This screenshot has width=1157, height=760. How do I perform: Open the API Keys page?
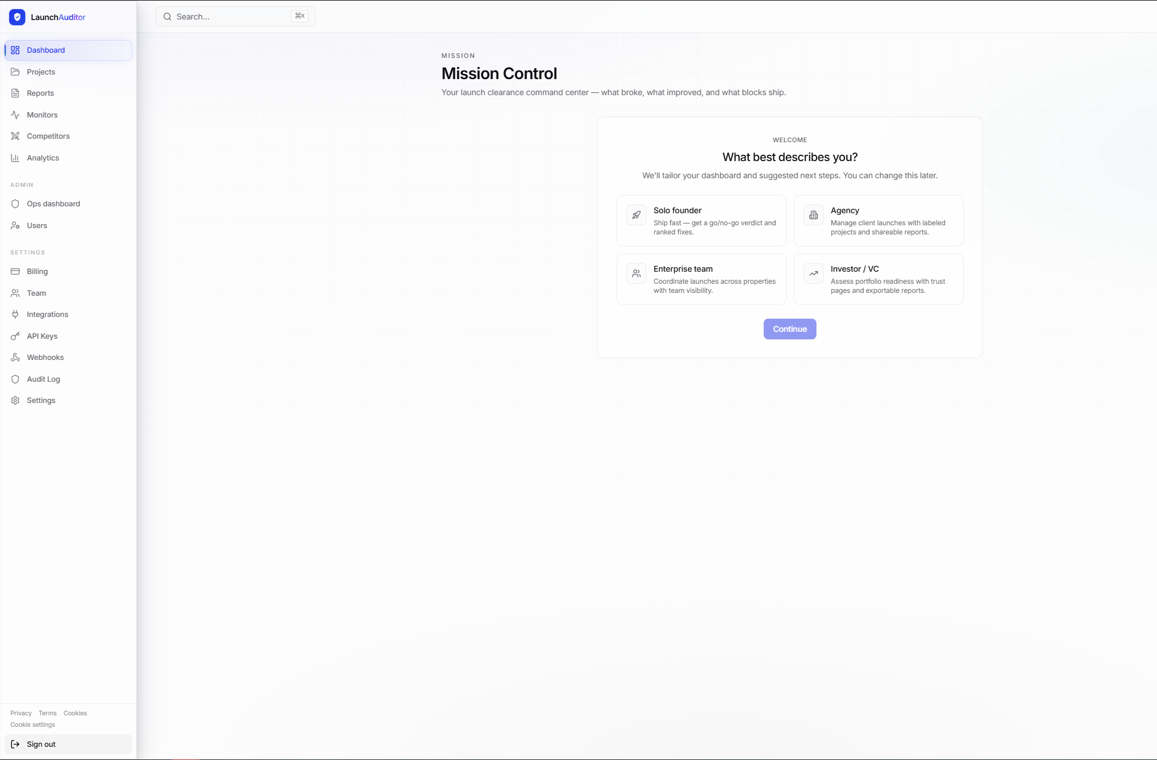pos(68,336)
